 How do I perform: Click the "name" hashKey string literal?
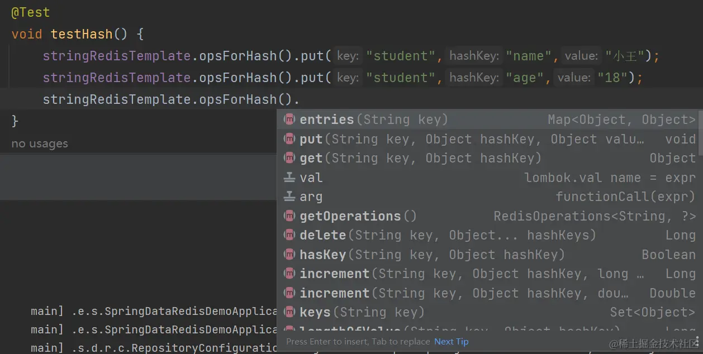[x=529, y=56]
